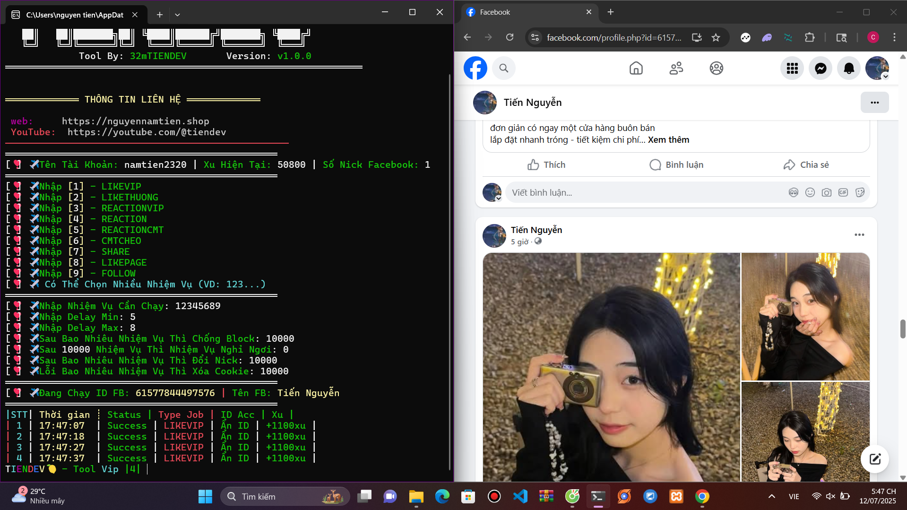The width and height of the screenshot is (907, 510).
Task: Click floating new message compose button
Action: click(x=874, y=459)
